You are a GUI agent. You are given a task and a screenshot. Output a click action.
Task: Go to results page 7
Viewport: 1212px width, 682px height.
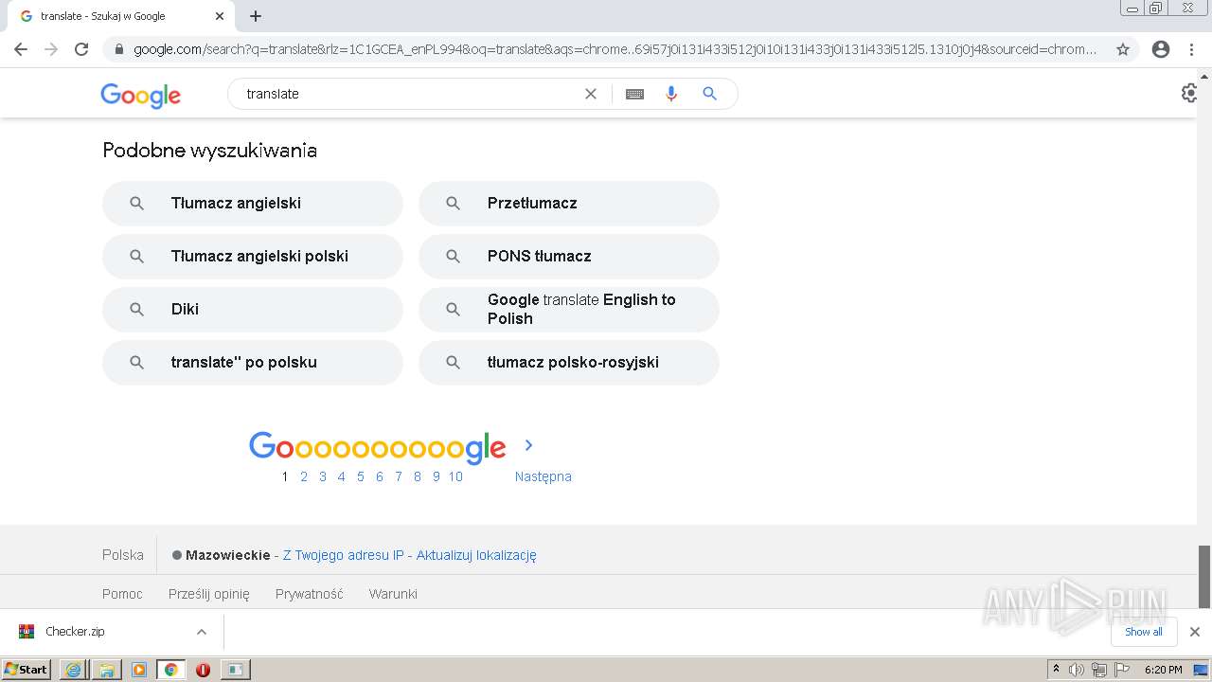399,476
